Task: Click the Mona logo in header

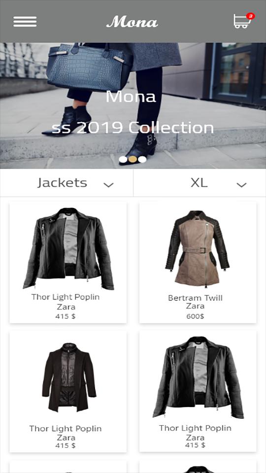Action: coord(132,21)
